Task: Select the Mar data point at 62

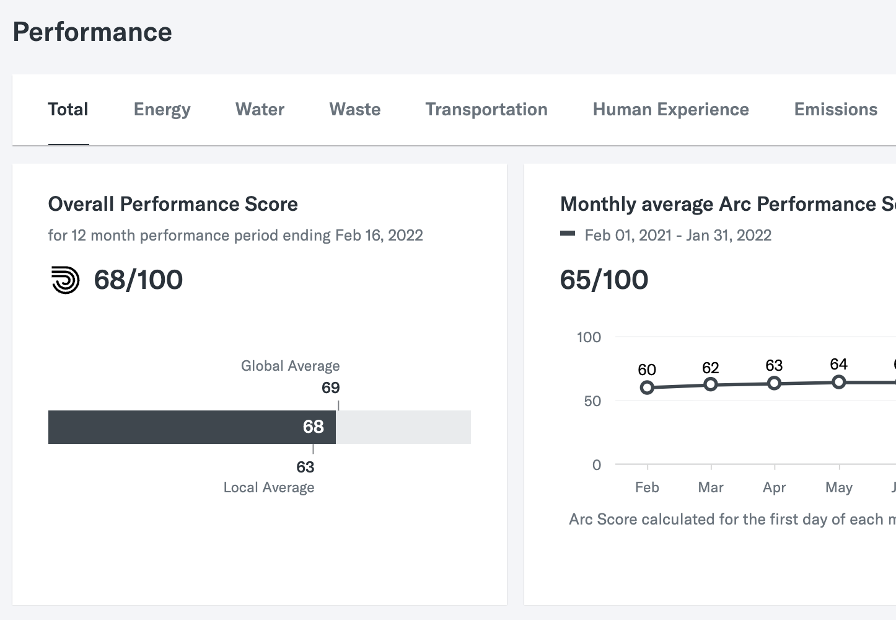Action: tap(711, 384)
